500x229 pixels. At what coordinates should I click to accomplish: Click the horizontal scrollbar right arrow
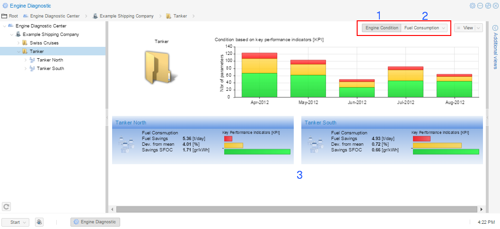click(x=482, y=209)
